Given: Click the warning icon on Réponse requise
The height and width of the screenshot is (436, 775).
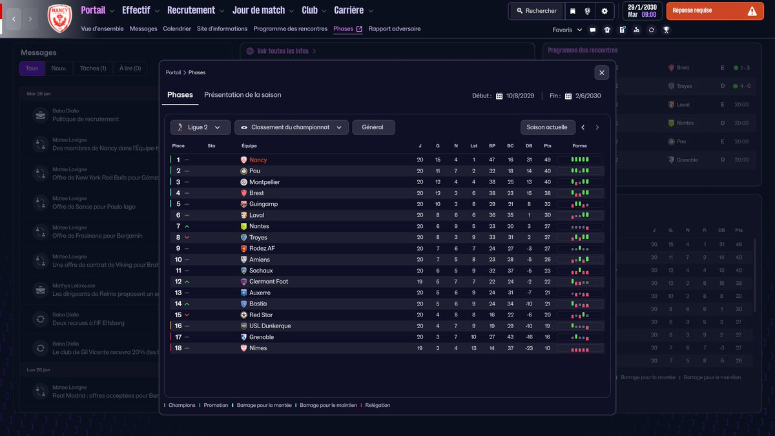Looking at the screenshot, I should (x=752, y=11).
